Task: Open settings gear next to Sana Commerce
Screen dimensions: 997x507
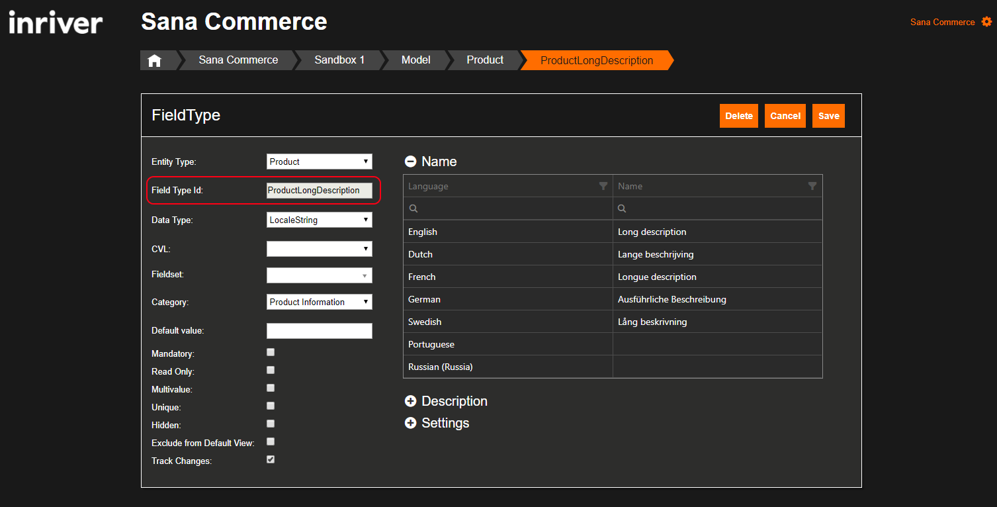Action: tap(986, 22)
